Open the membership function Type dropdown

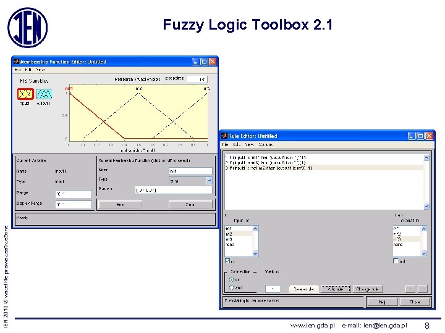click(x=209, y=181)
